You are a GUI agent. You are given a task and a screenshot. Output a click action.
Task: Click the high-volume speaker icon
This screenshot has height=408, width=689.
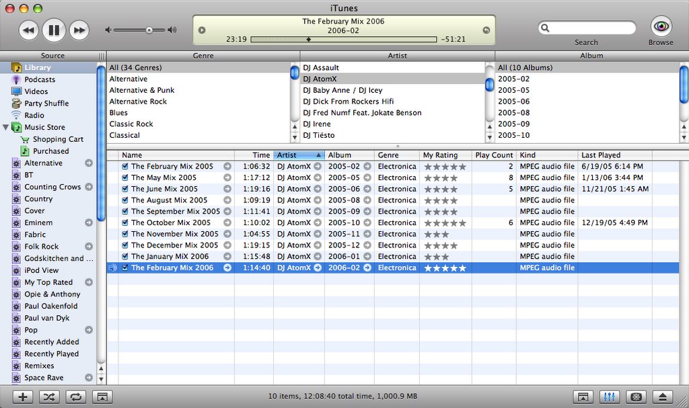tap(172, 30)
